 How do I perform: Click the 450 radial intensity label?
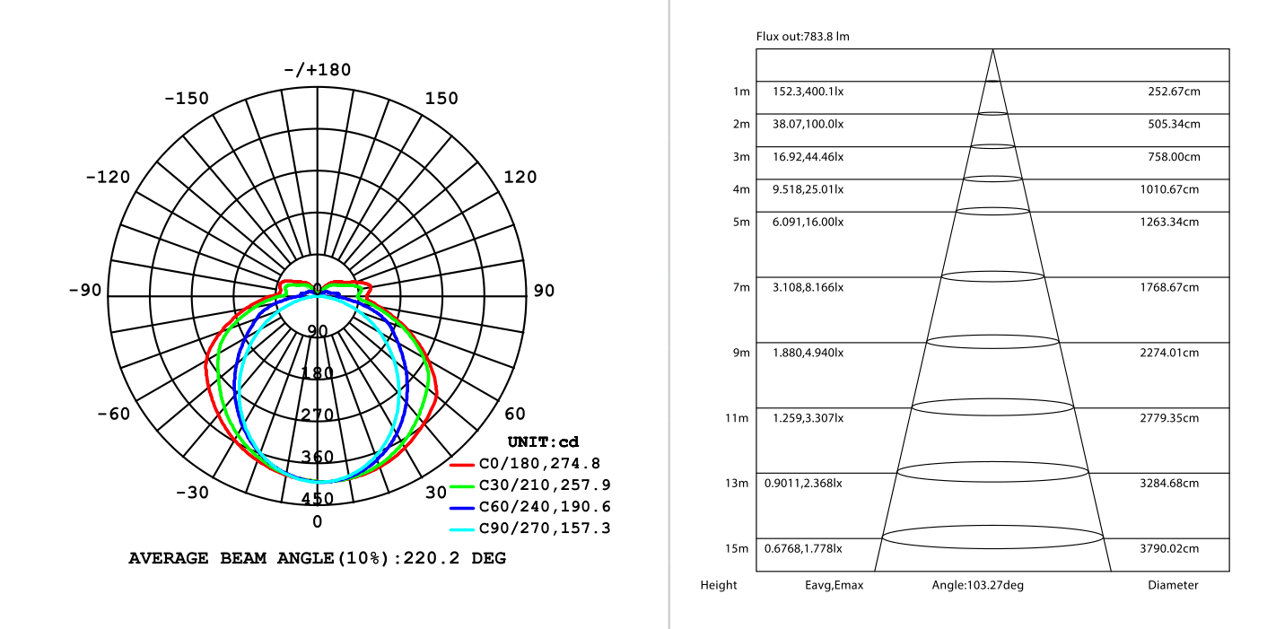pos(318,499)
